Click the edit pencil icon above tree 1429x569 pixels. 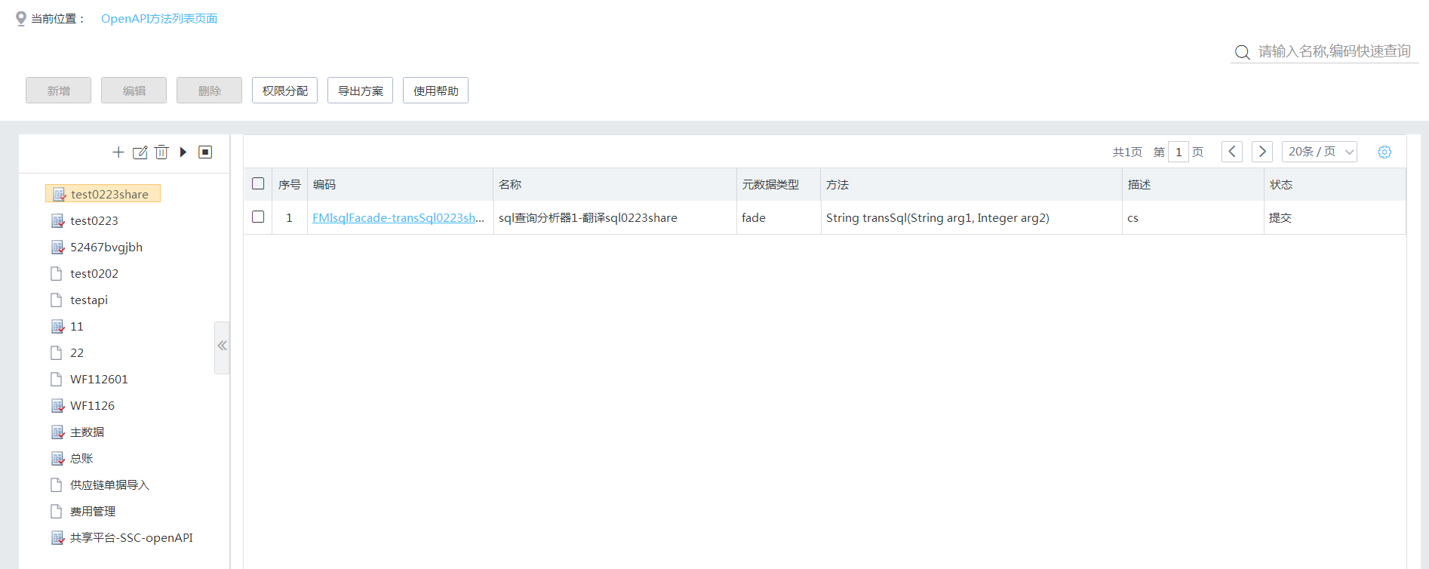[140, 152]
